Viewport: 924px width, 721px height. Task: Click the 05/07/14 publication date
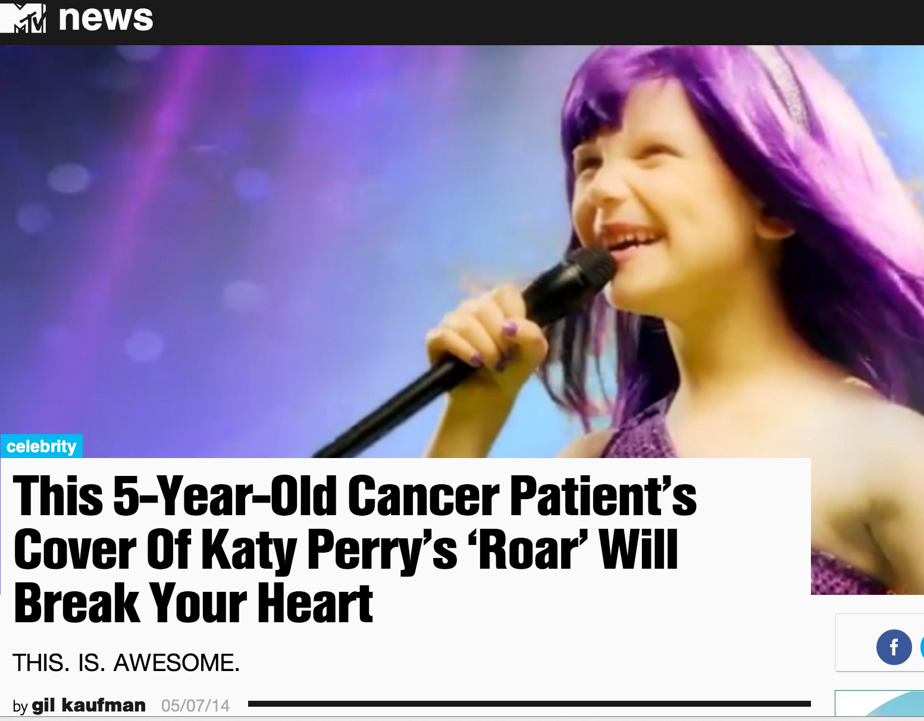tap(195, 706)
